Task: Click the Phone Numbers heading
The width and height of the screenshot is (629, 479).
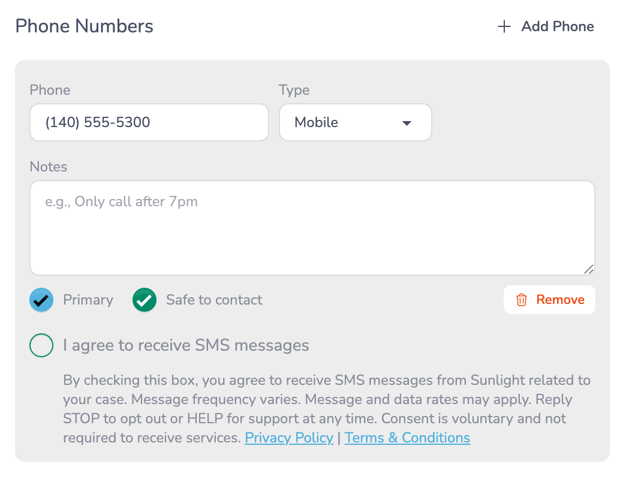Action: click(x=83, y=26)
